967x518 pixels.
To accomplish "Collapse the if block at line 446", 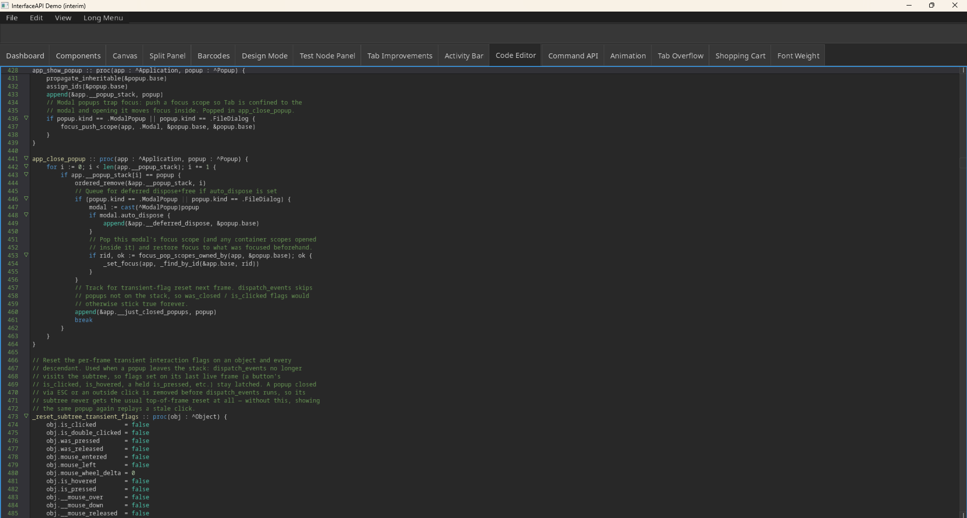I will click(x=26, y=199).
